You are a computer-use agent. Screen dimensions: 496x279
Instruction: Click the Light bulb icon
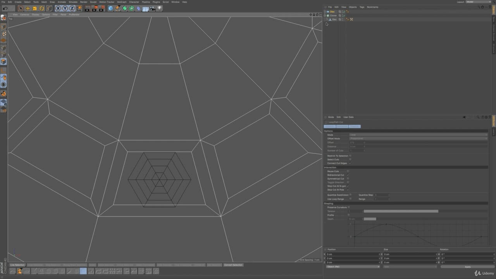coord(159,8)
